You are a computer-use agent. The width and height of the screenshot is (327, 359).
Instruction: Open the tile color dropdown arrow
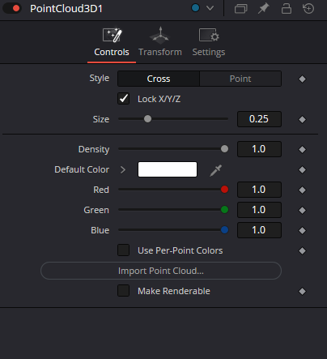coord(210,8)
